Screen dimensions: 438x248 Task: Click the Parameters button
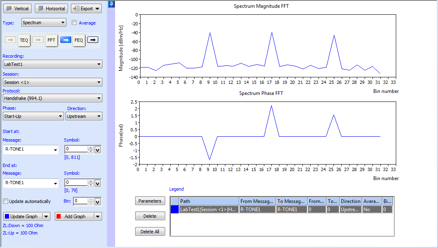(150, 201)
